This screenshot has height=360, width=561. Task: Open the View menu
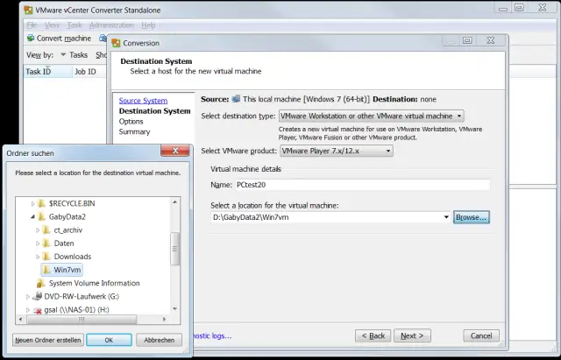coord(52,25)
